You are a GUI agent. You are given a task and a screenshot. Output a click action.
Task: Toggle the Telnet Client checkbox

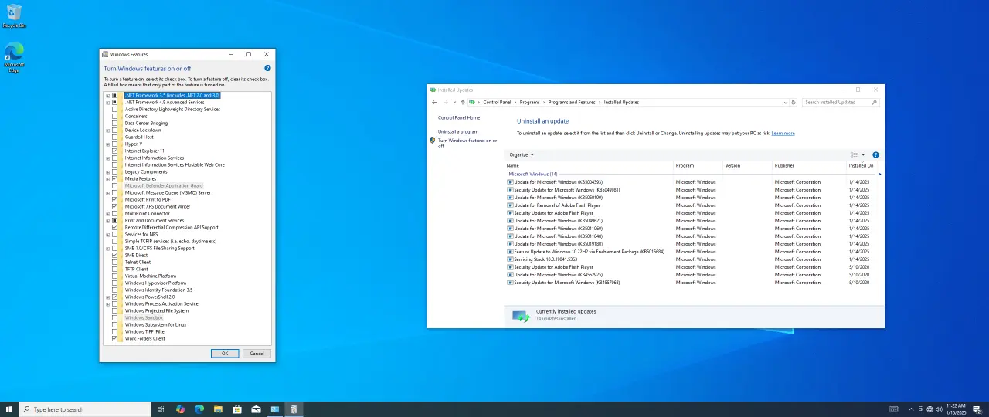click(114, 262)
